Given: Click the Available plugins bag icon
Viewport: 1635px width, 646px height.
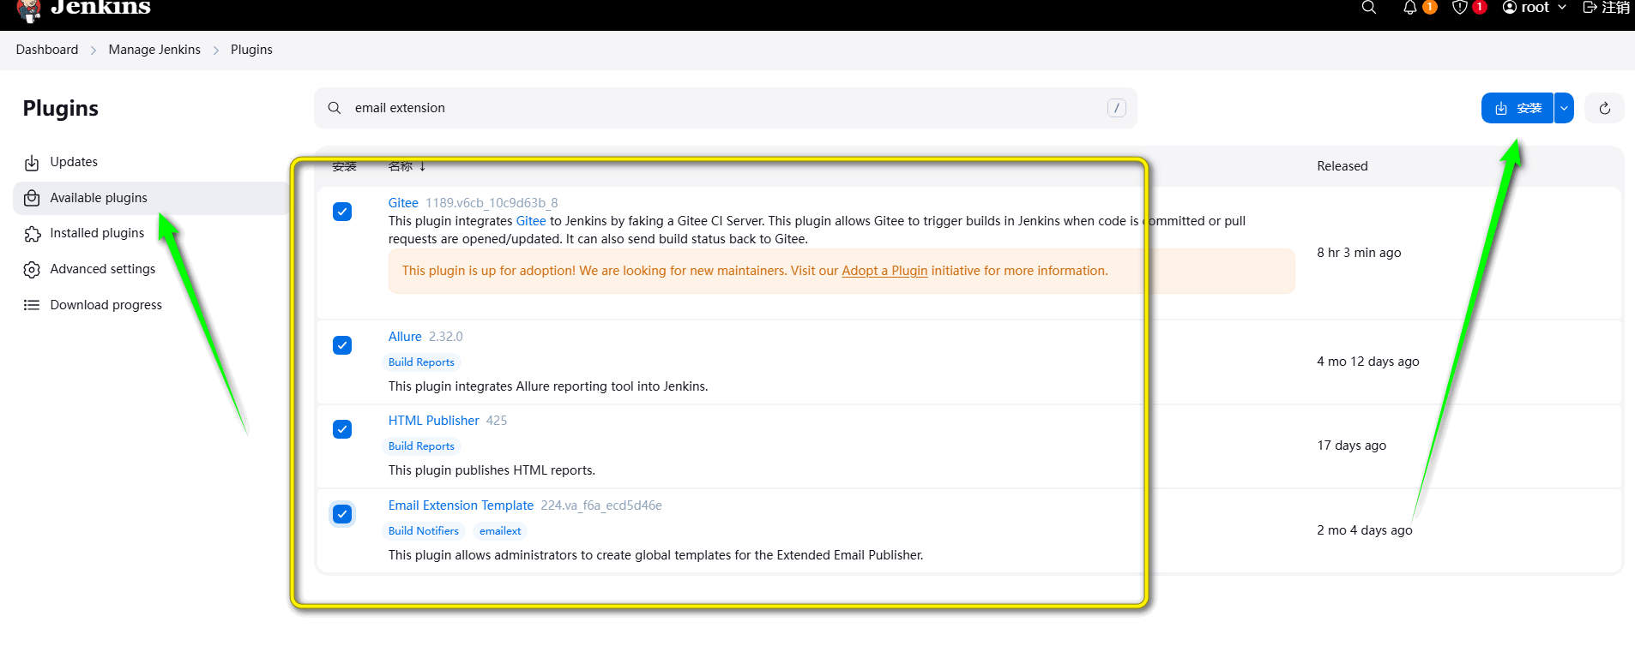Looking at the screenshot, I should (32, 198).
